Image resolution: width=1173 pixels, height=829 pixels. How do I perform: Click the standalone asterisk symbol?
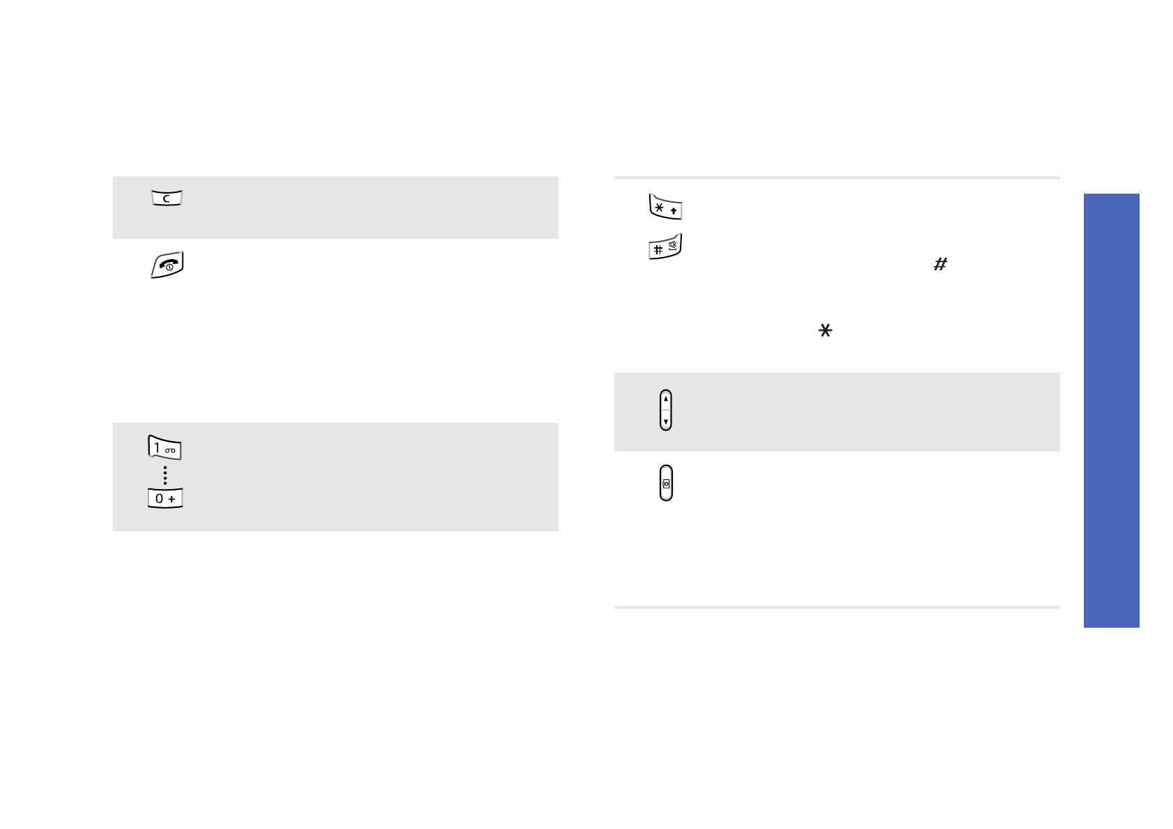pos(825,331)
